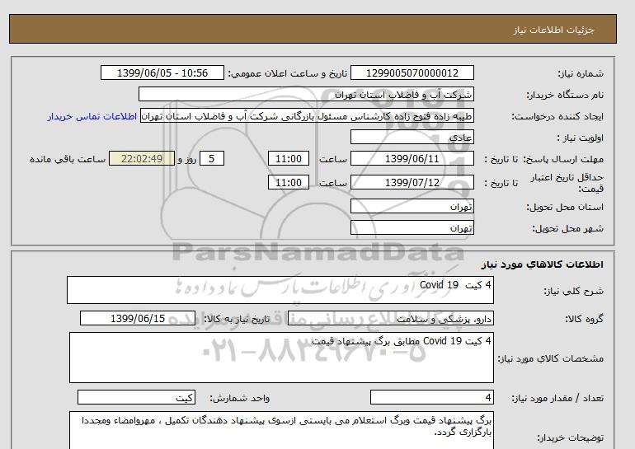The width and height of the screenshot is (635, 449).
Task: Click the label شرح کلی نیاز
Action: (573, 291)
